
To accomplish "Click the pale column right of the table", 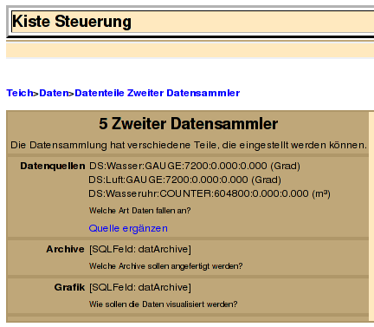I will (x=371, y=216).
